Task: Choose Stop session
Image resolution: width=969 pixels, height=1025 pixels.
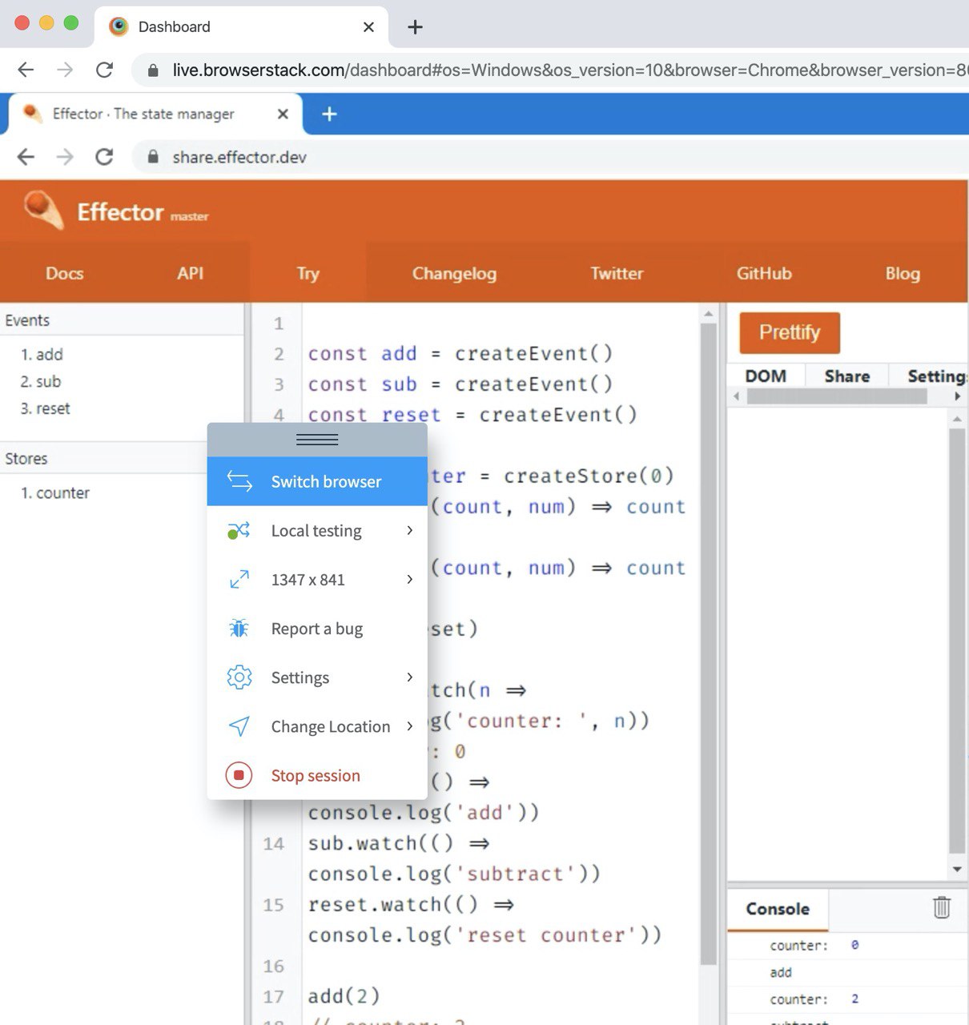Action: click(317, 775)
